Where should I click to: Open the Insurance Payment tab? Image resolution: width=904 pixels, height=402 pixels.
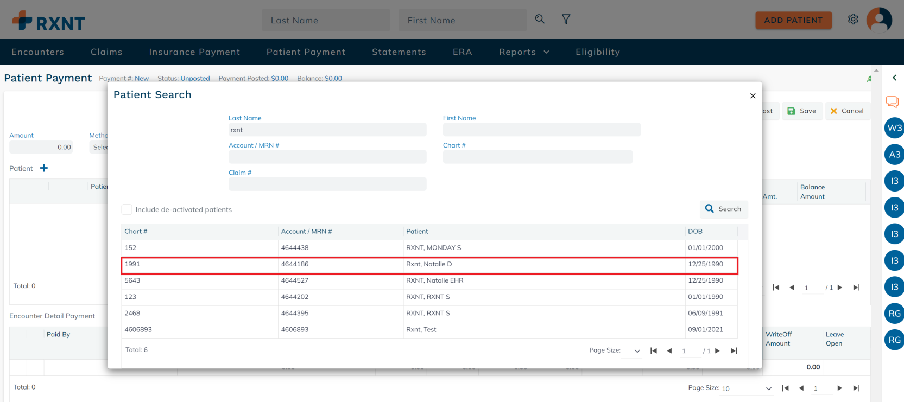tap(194, 52)
